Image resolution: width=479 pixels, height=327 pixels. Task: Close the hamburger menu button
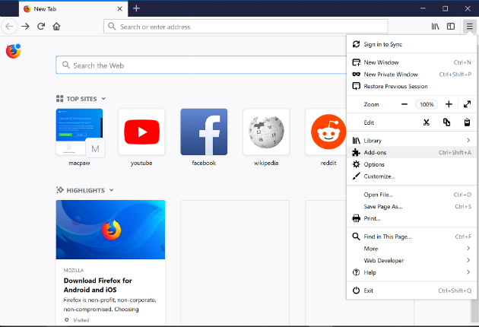[470, 27]
